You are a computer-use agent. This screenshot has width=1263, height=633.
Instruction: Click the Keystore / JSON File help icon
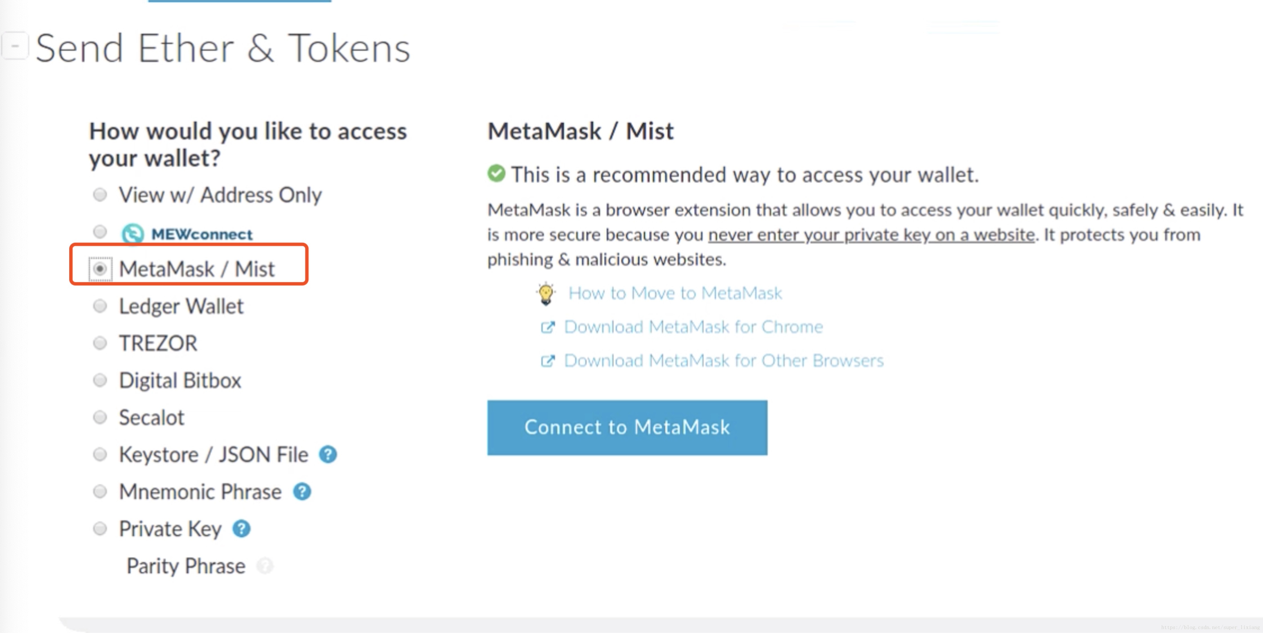[x=328, y=454]
